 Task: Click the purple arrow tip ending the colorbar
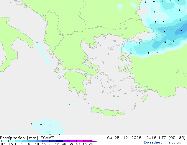click(x=93, y=141)
